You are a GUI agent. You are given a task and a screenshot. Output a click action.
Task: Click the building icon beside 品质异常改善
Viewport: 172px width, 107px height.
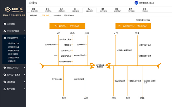click(x=5, y=38)
